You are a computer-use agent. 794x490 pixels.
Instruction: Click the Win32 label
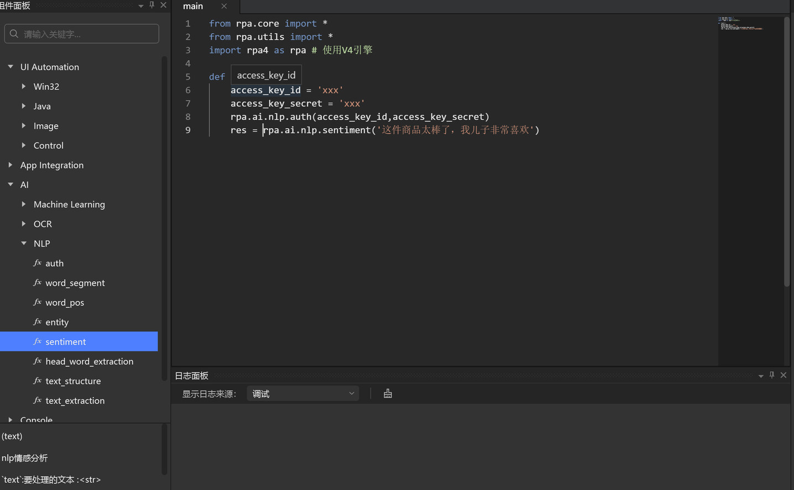(46, 86)
